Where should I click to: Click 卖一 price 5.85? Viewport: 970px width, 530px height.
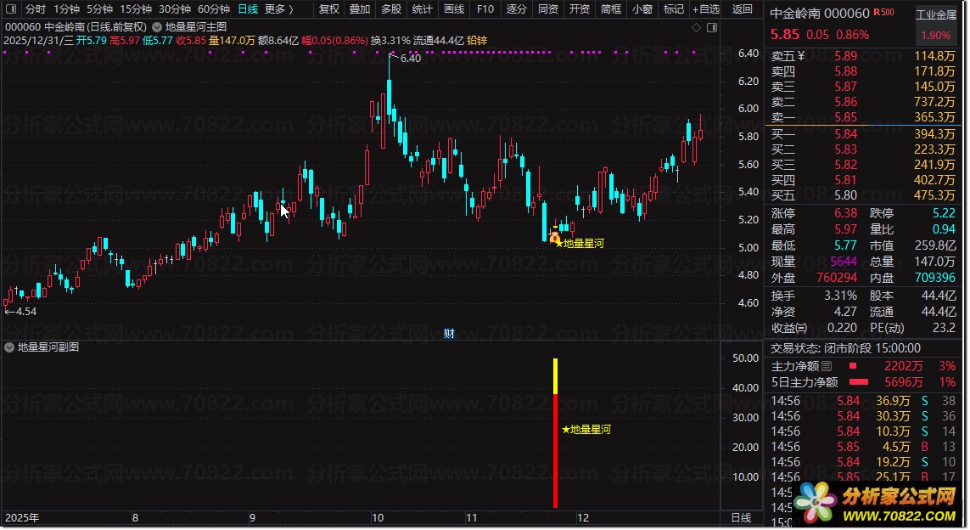[845, 118]
